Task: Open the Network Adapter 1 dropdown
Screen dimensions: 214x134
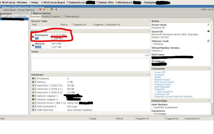Action: 34,96
